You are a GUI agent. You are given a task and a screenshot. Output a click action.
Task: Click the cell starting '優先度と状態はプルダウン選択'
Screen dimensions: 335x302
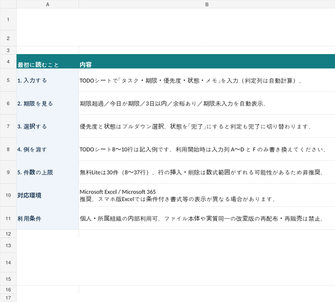(207, 126)
